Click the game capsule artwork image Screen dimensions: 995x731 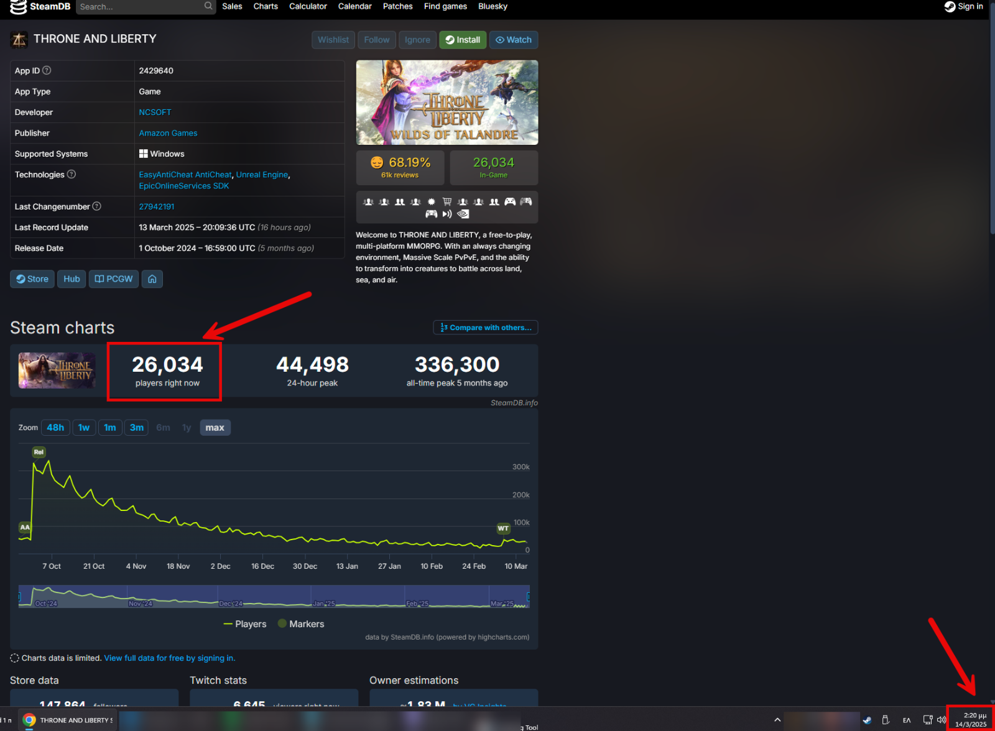(x=447, y=103)
